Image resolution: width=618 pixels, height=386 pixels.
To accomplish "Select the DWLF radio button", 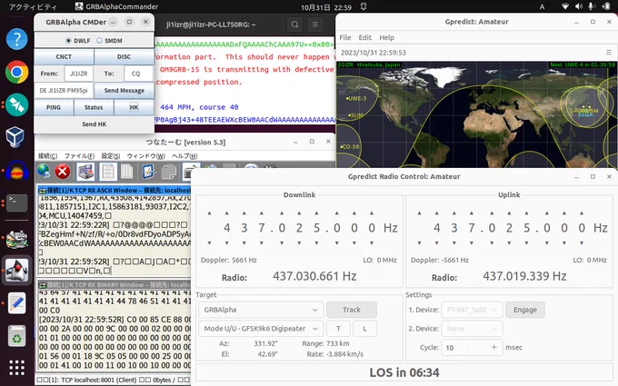I will click(68, 41).
